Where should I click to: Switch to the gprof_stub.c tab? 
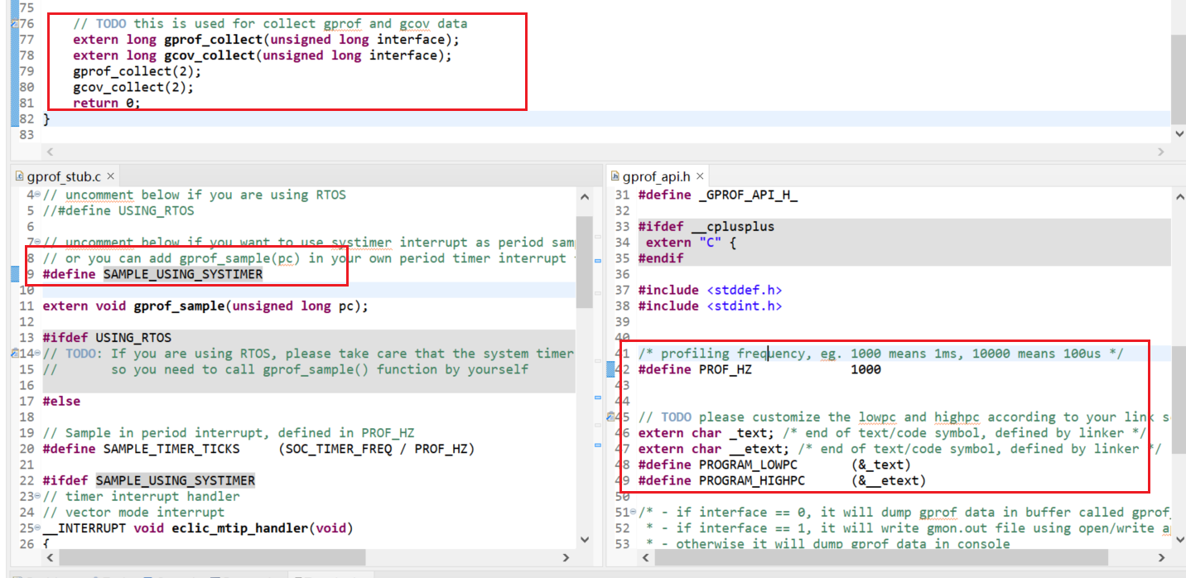[64, 176]
